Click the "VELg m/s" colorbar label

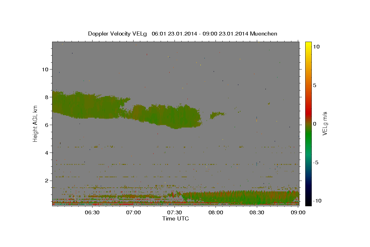coord(325,124)
